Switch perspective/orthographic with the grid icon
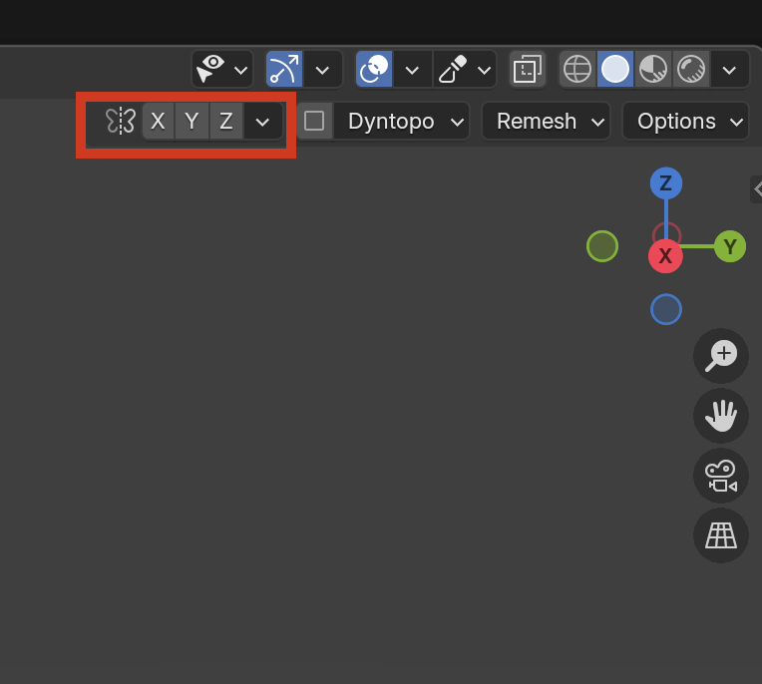Screen dimensions: 762x684 720,535
